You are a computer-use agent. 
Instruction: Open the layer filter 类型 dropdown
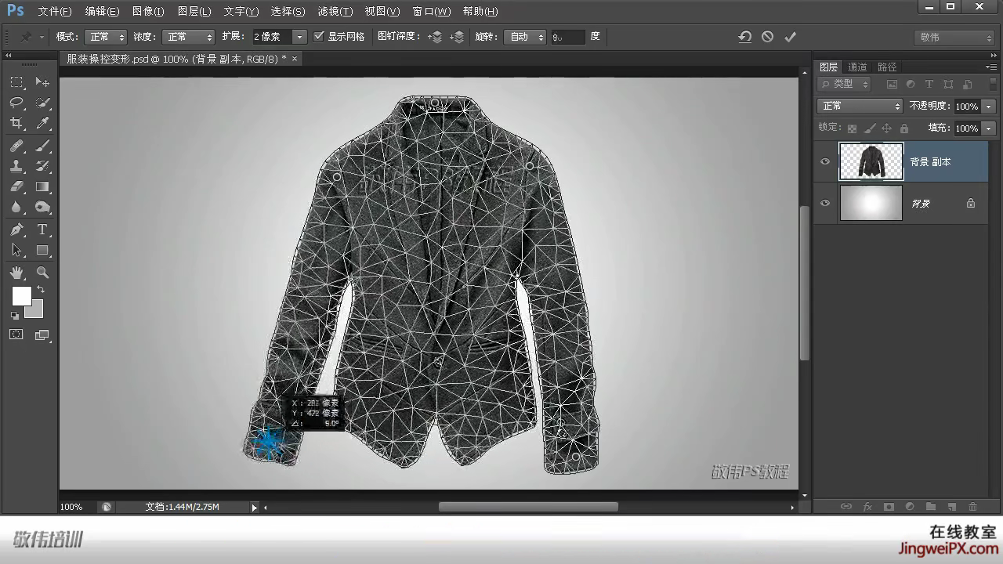click(x=844, y=84)
